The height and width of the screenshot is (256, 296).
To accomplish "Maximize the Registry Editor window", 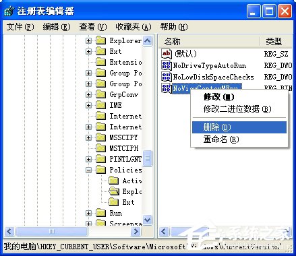I will point(269,11).
